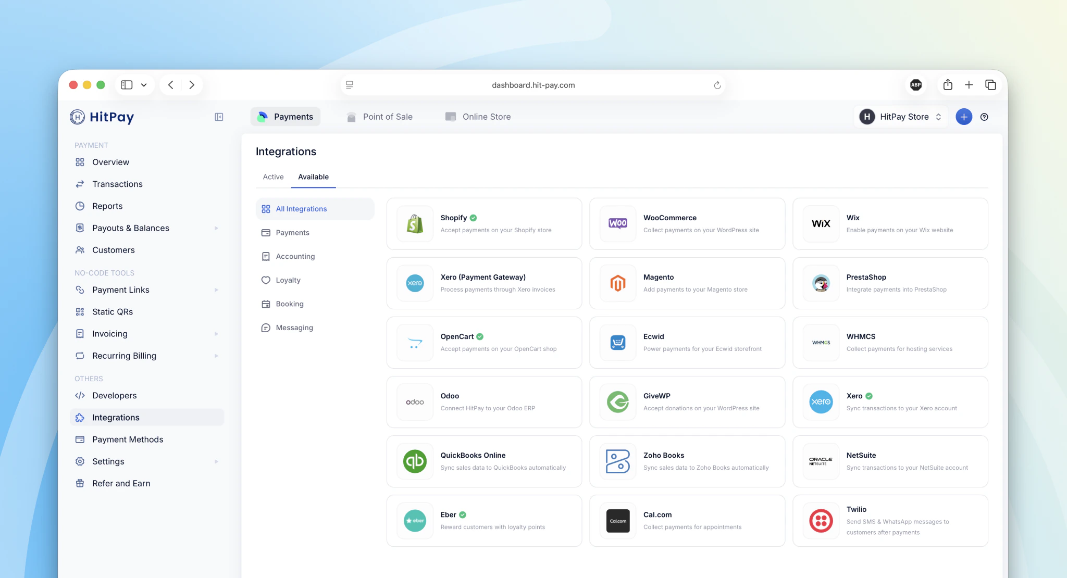Image resolution: width=1067 pixels, height=578 pixels.
Task: Toggle the Safari sidebar view button
Action: coord(126,84)
